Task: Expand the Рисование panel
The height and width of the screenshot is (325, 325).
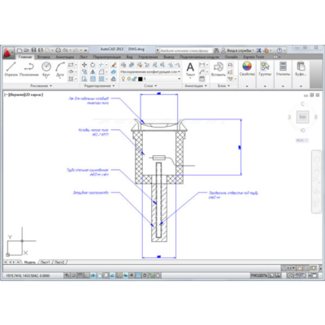Action: (x=41, y=86)
